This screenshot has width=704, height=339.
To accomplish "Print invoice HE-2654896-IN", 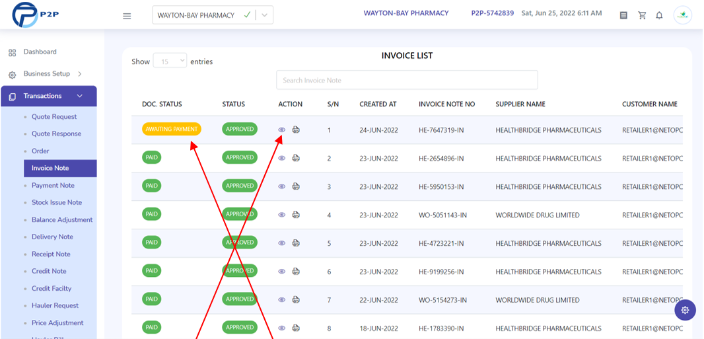I will (x=296, y=158).
